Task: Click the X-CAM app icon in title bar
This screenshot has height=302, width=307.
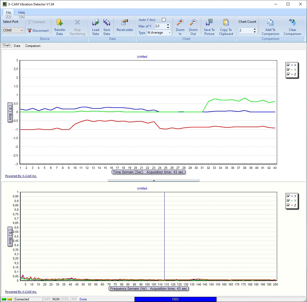Action: (x=4, y=4)
